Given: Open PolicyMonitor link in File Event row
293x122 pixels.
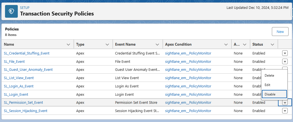Looking at the screenshot, I should pyautogui.click(x=188, y=61).
